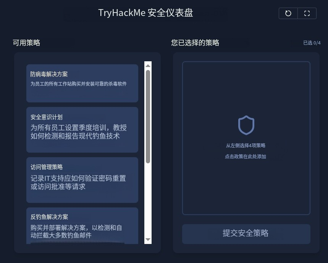Pick the 反钓鱼解决方案 policy card
This screenshot has width=328, height=263.
(x=82, y=226)
